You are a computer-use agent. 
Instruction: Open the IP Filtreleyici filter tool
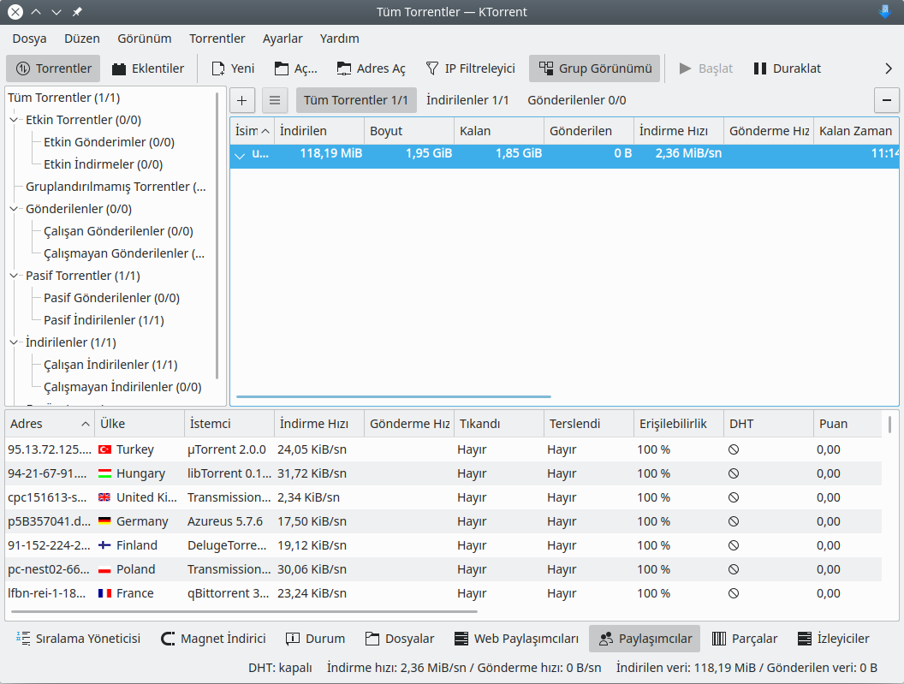coord(470,68)
